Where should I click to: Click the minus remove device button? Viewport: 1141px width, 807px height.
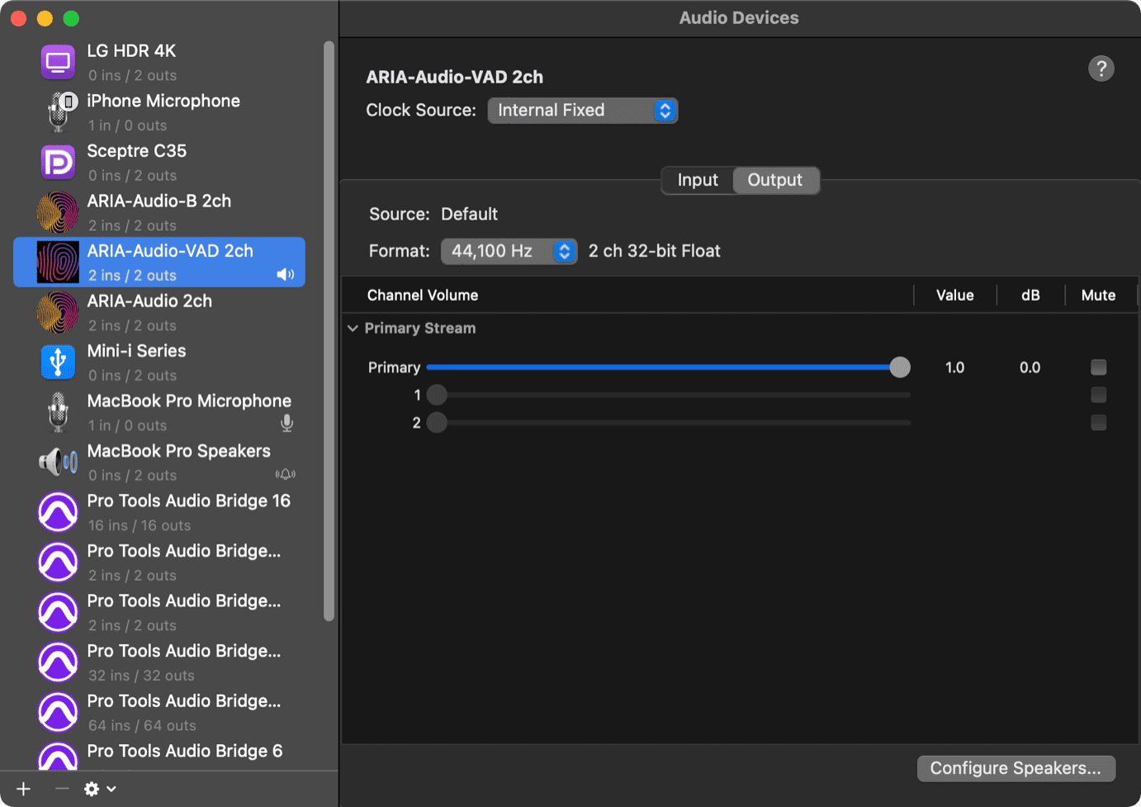point(62,789)
